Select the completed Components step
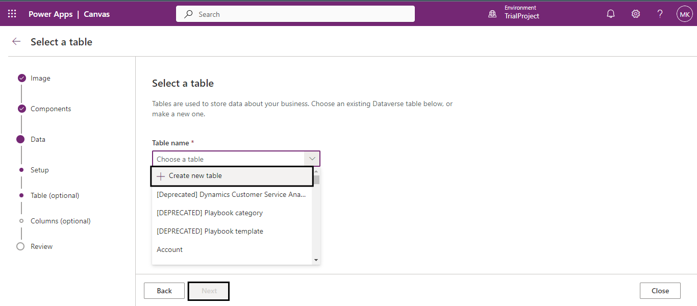Viewport: 697px width, 306px height. click(21, 109)
